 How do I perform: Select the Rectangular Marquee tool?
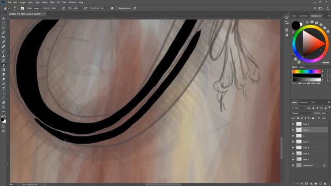[4, 23]
